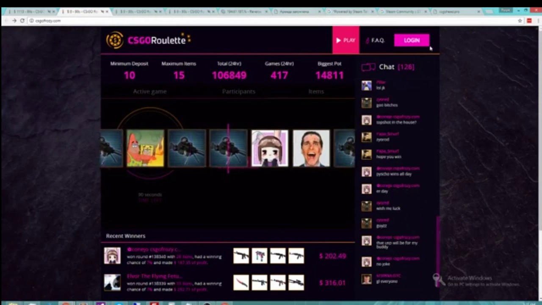Image resolution: width=542 pixels, height=305 pixels.
Task: Open the first recent winner's name link
Action: coord(154,250)
